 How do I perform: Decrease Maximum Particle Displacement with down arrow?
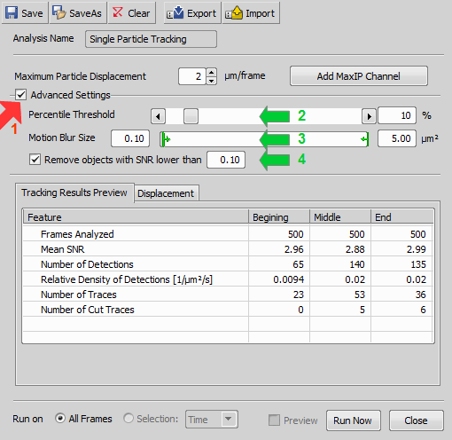[211, 81]
